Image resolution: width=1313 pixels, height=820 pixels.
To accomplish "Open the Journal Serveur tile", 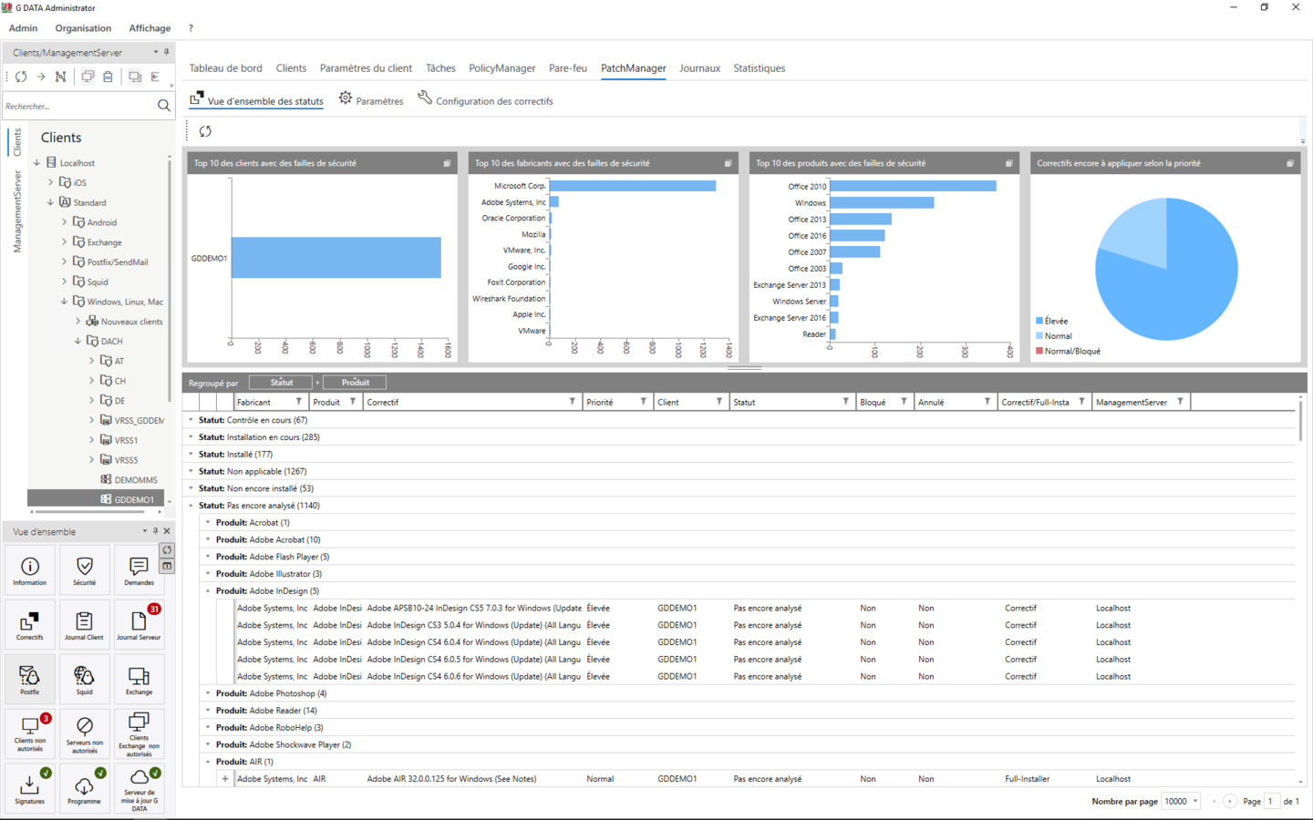I will (x=140, y=625).
